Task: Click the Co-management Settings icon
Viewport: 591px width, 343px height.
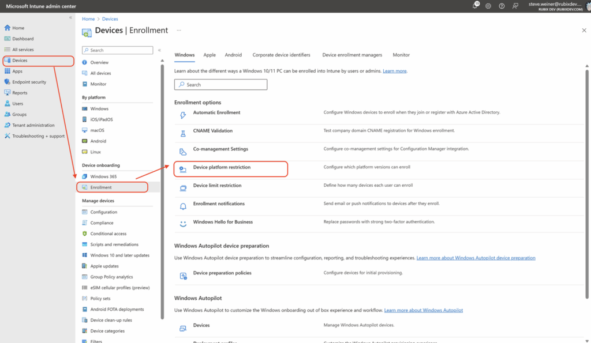Action: 183,152
